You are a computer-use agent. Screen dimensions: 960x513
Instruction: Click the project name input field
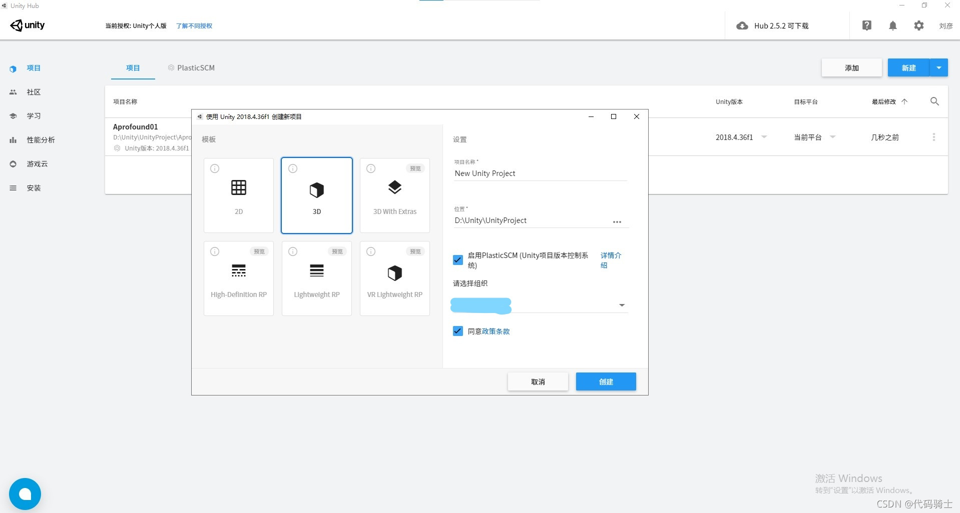tap(540, 173)
